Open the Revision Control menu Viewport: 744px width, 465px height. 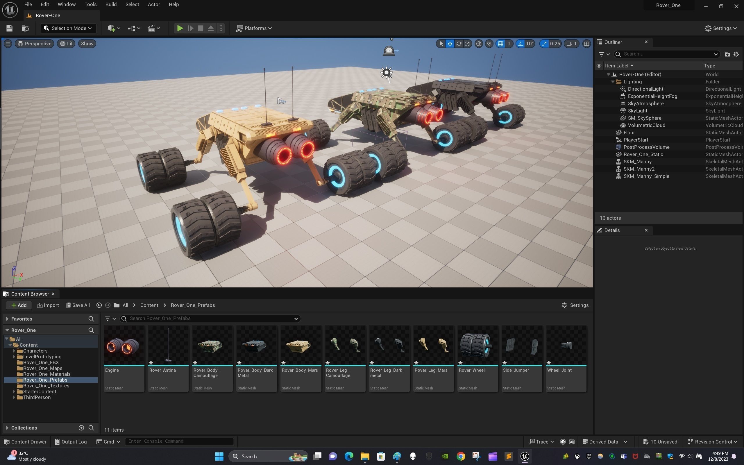pyautogui.click(x=712, y=442)
